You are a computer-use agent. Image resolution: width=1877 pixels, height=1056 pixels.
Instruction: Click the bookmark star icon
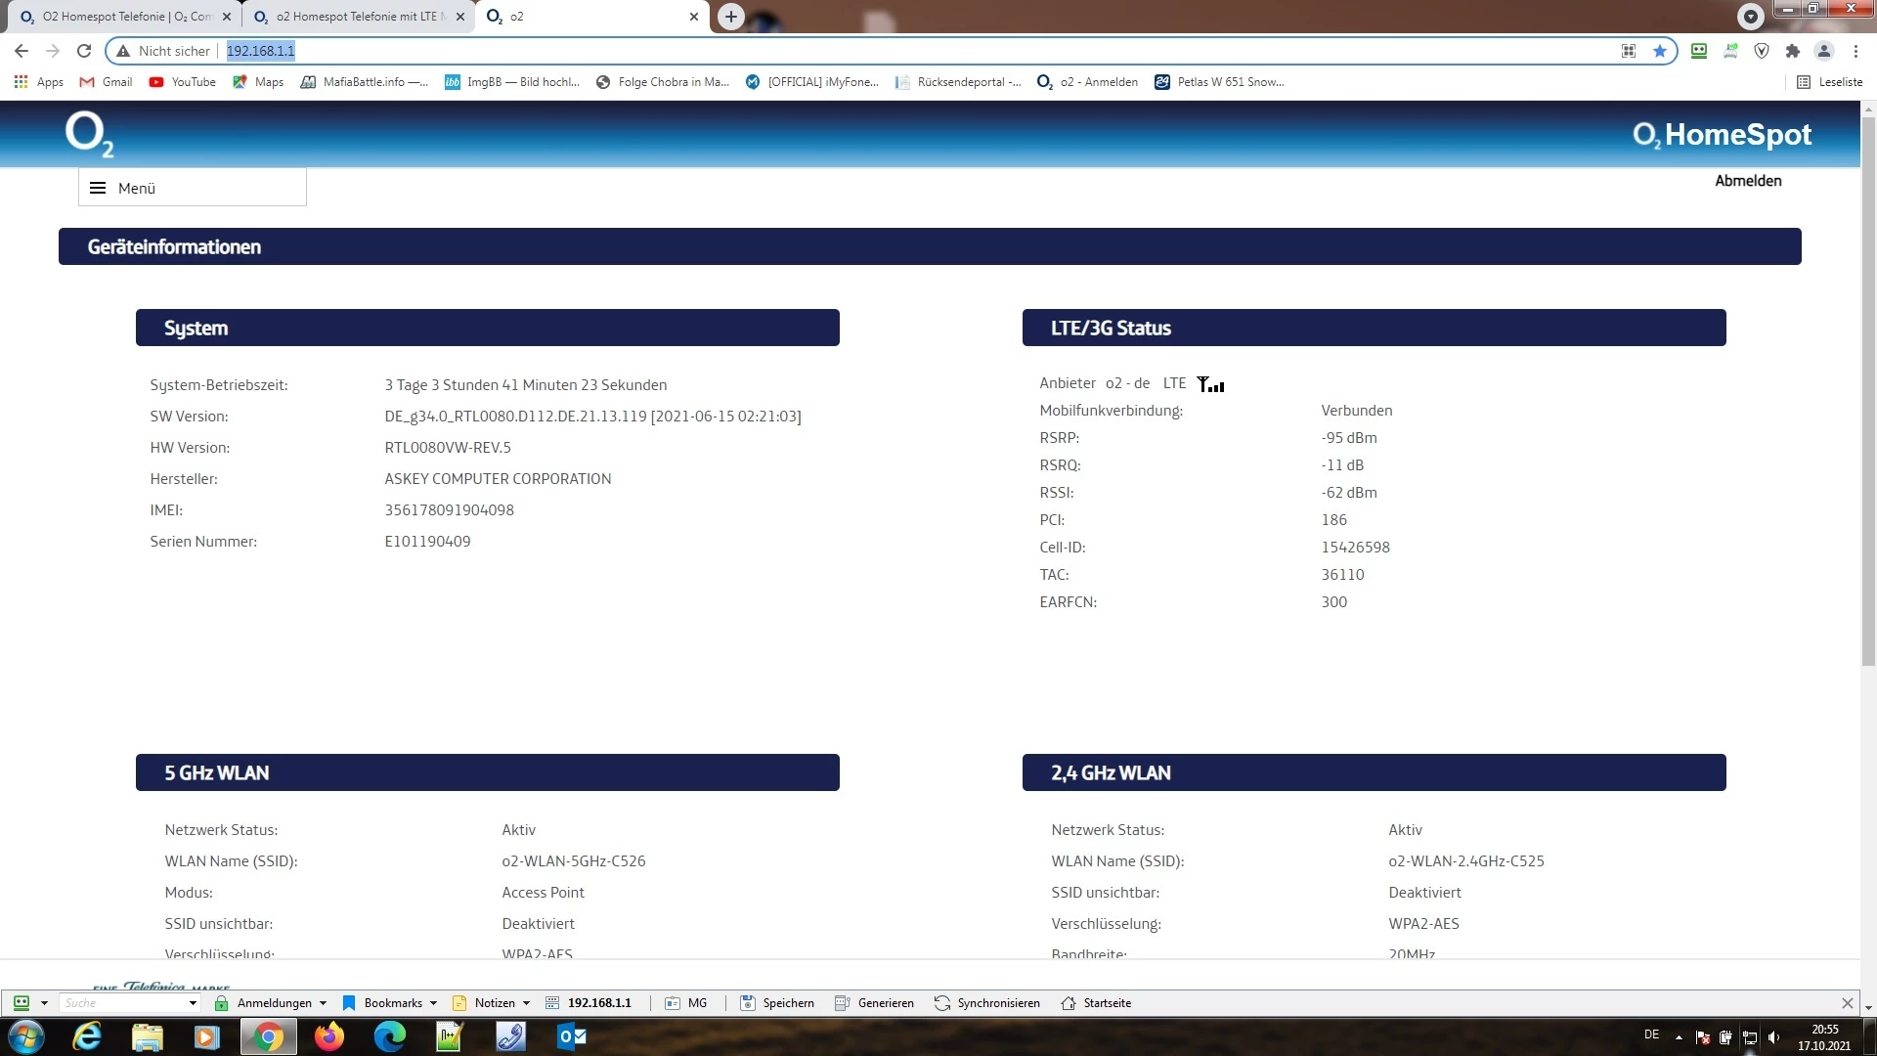(1660, 51)
